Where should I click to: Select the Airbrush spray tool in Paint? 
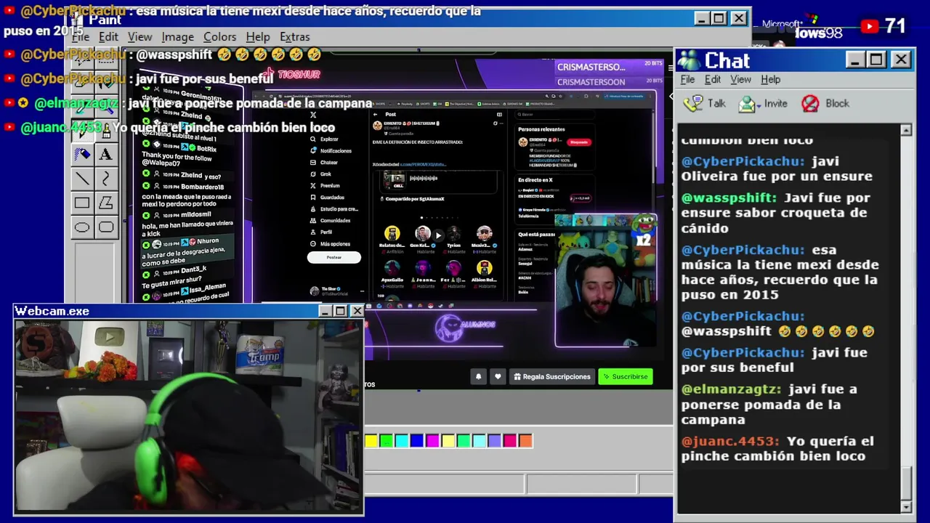click(82, 154)
